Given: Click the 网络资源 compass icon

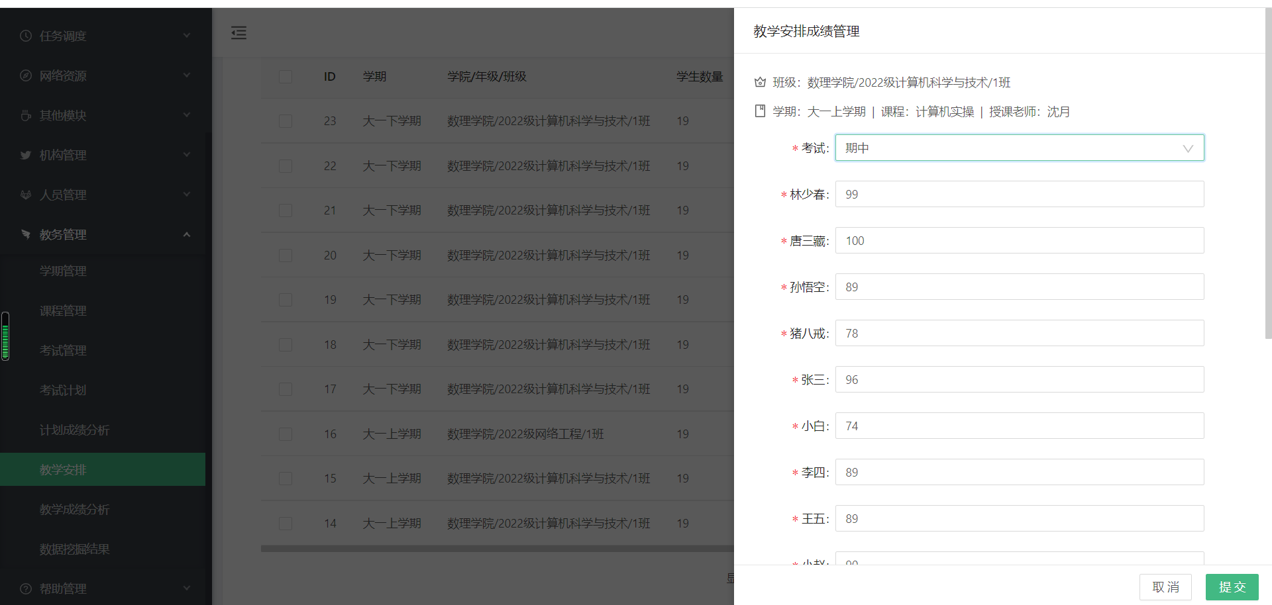Looking at the screenshot, I should click(26, 75).
